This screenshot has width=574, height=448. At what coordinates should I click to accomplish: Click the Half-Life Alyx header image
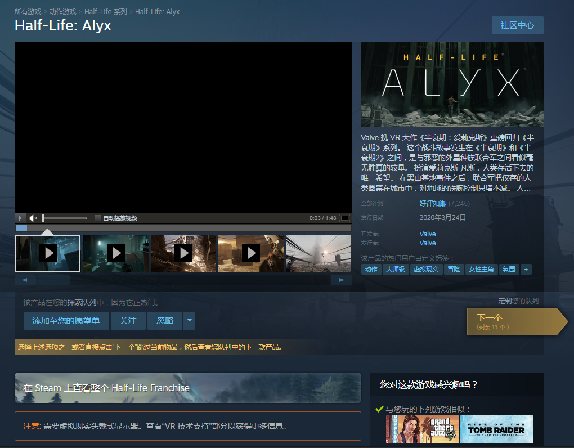(x=452, y=85)
